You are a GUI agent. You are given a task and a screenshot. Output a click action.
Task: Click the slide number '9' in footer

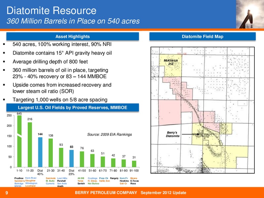click(7, 193)
